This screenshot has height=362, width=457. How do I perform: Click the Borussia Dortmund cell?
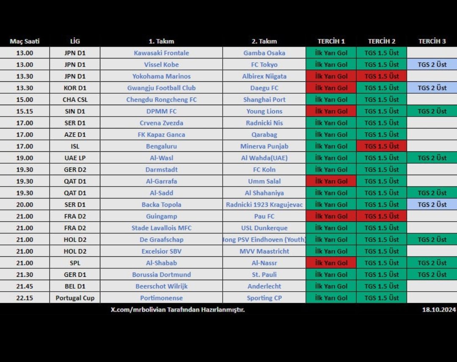point(161,275)
